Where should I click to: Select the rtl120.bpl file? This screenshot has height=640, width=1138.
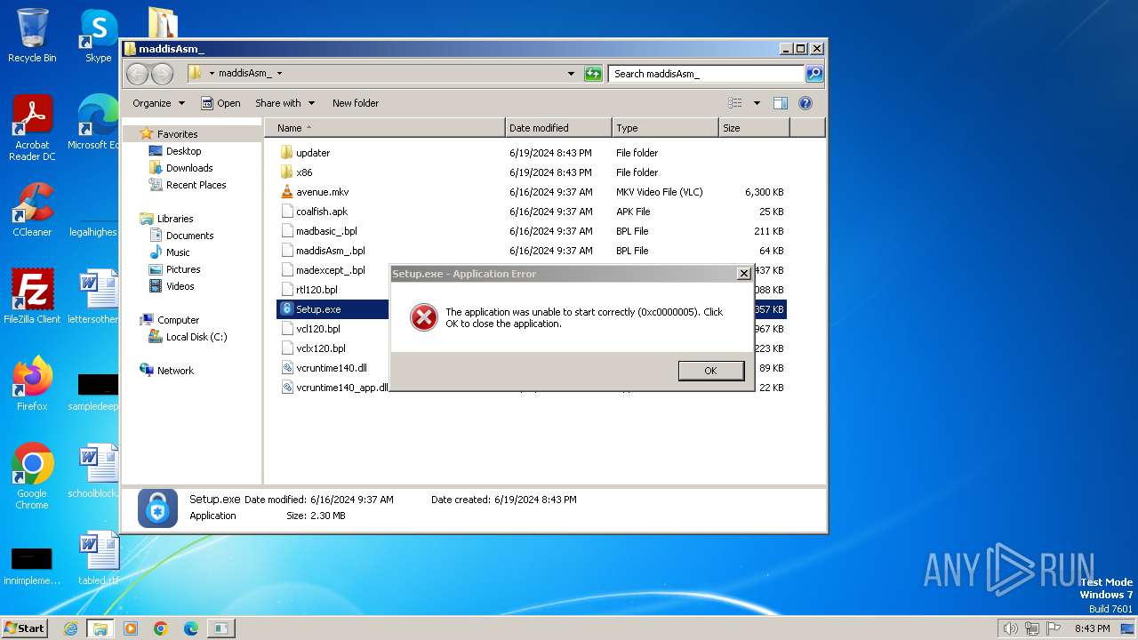point(317,290)
